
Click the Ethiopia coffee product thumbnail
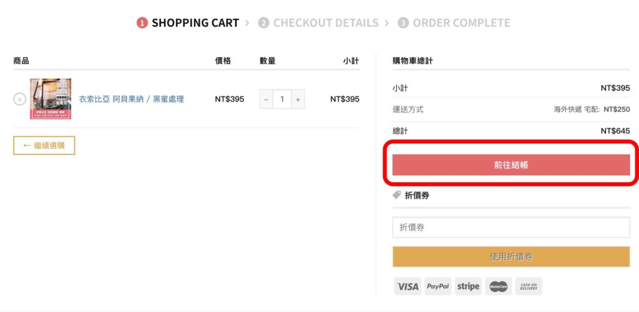tap(51, 99)
